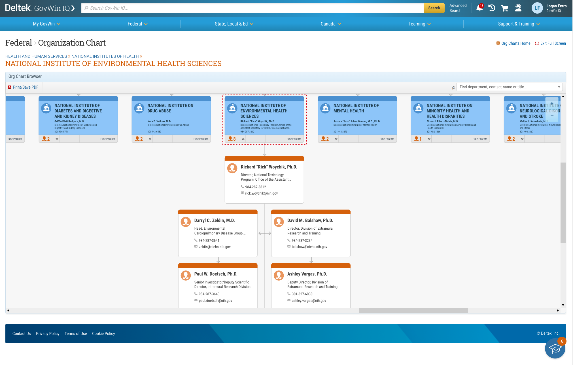Open the Teaming navigation menu
The width and height of the screenshot is (573, 365).
[419, 24]
